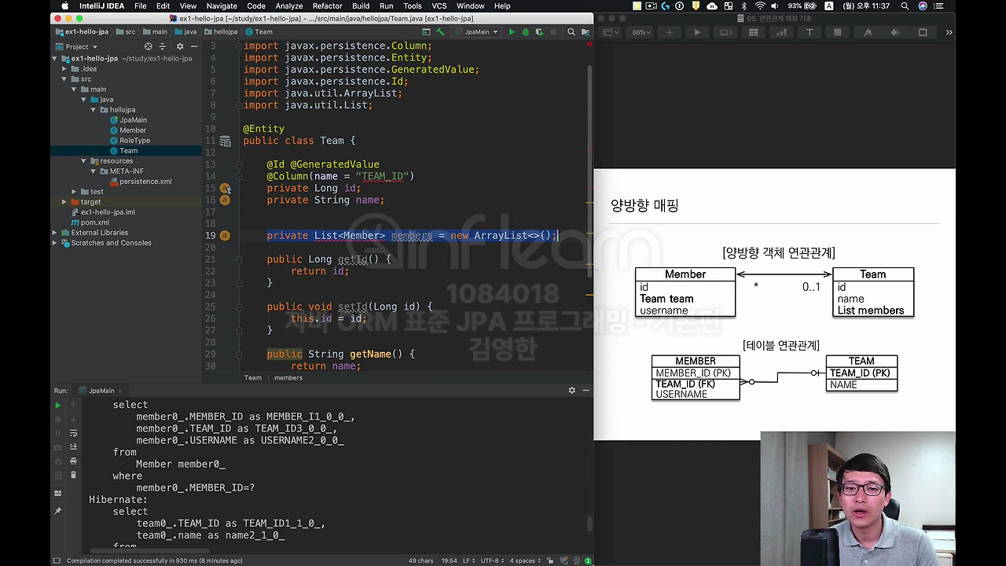Open macOS Spotlight search icon
The height and width of the screenshot is (566, 1006).
pyautogui.click(x=905, y=6)
